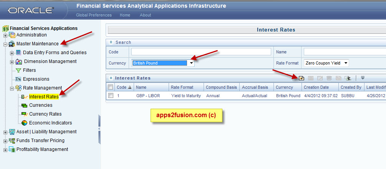Click the Economic Indicators pie icon
The image size is (386, 169).
[x=24, y=123]
